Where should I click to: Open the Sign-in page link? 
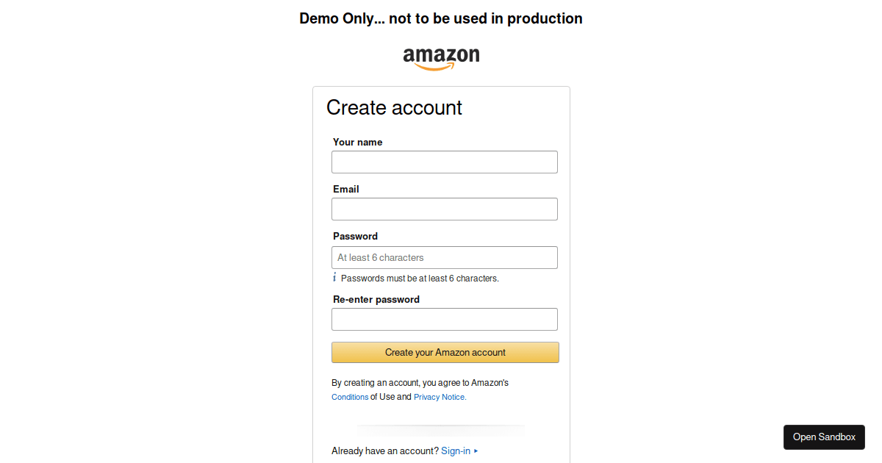(456, 451)
